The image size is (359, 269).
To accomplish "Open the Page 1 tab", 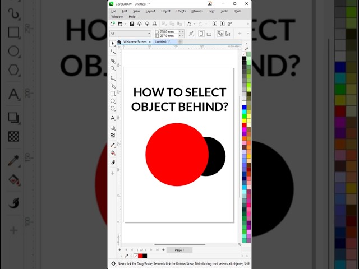I will tap(179, 250).
